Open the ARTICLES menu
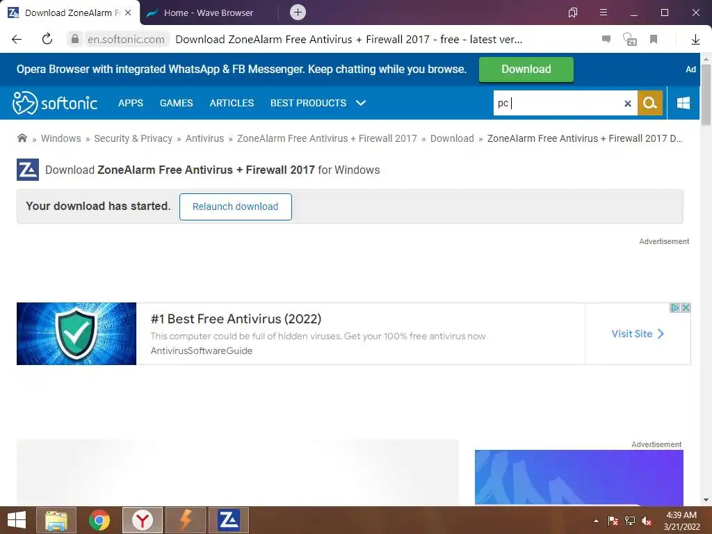 tap(232, 103)
